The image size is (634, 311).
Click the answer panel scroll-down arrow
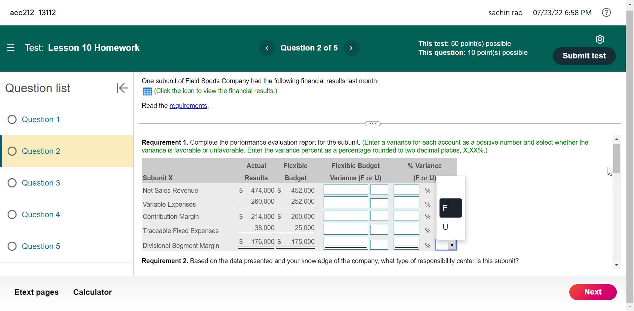pyautogui.click(x=616, y=265)
